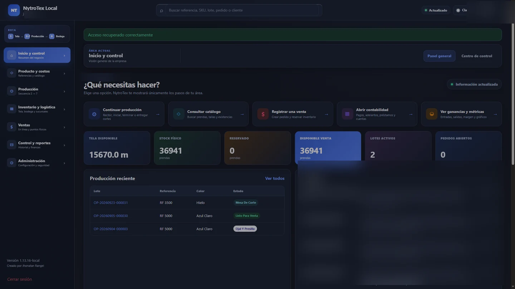Open lot OP-20260904-000003
This screenshot has width=515, height=289.
tap(111, 229)
